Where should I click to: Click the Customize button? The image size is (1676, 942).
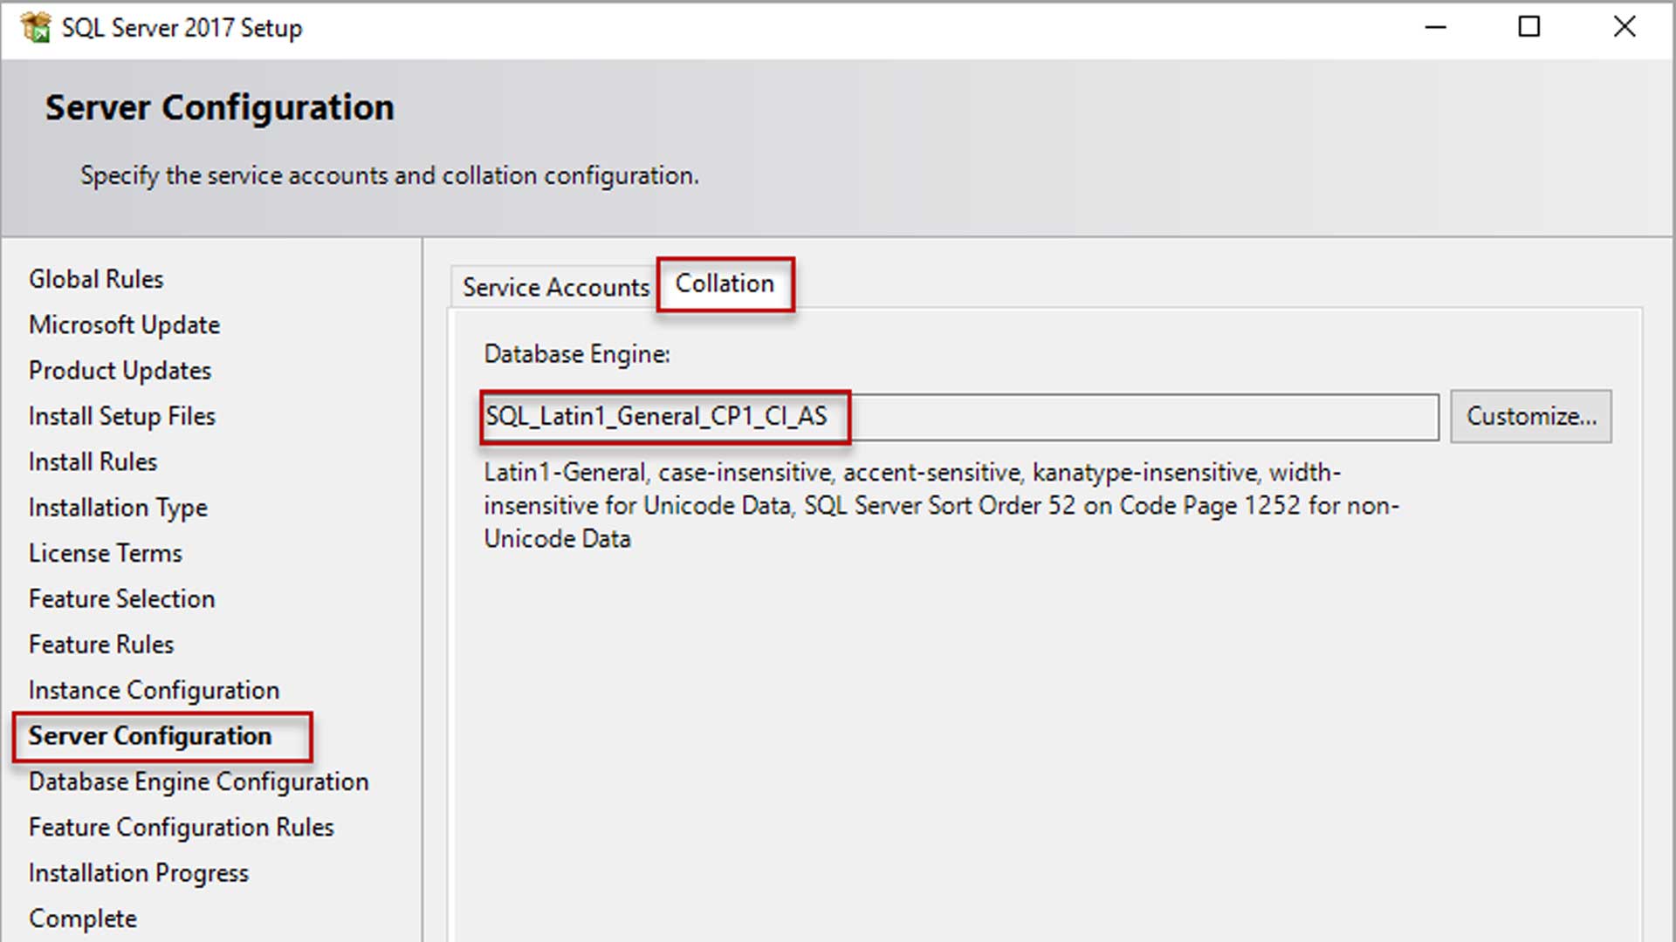[1530, 416]
